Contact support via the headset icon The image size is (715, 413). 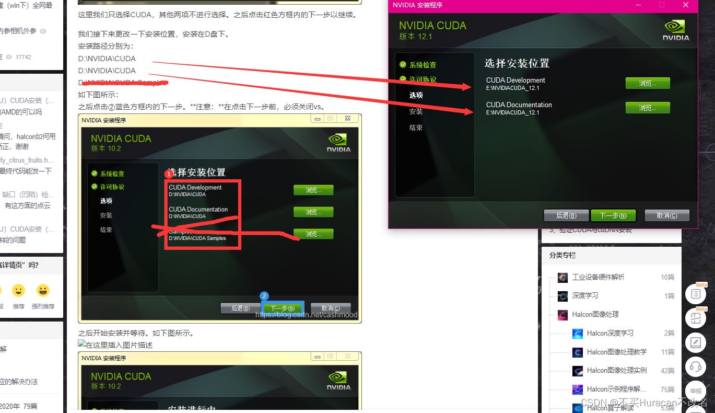point(696,366)
